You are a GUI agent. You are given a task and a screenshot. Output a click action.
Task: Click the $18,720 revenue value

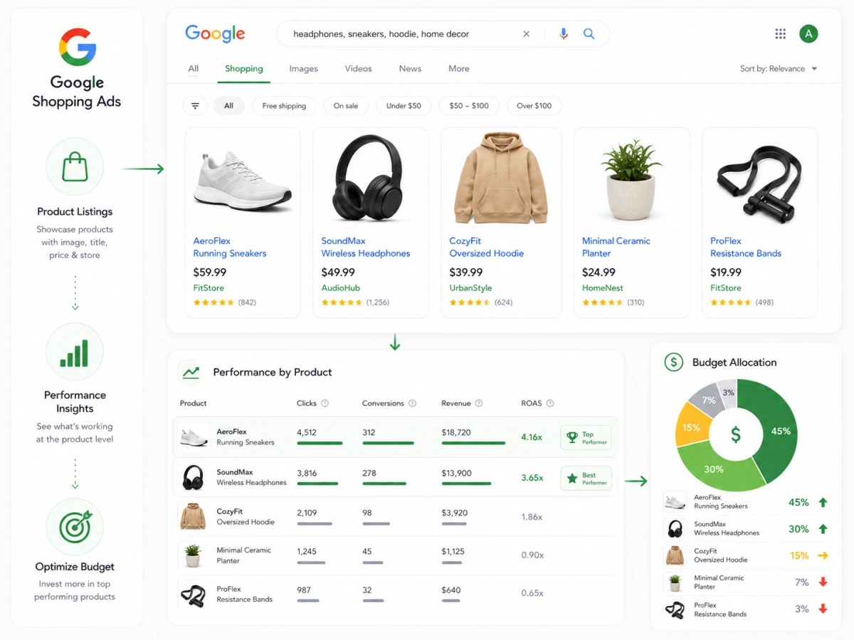pyautogui.click(x=457, y=432)
